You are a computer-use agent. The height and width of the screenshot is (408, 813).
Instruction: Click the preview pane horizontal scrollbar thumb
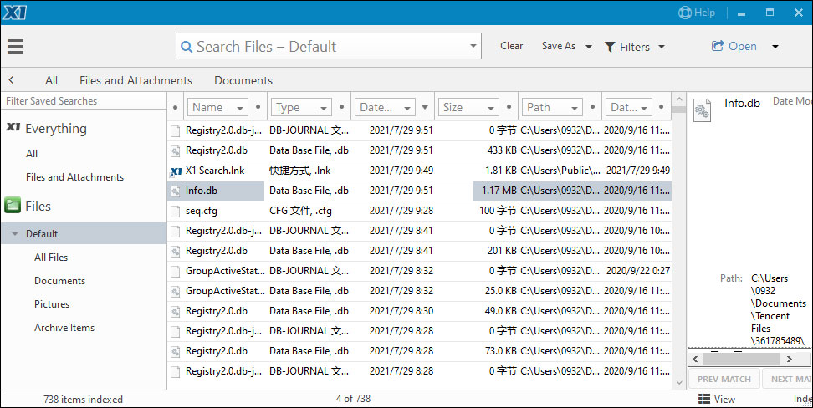click(740, 359)
